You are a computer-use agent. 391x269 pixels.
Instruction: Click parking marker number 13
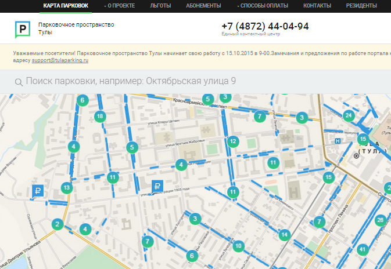(67, 188)
